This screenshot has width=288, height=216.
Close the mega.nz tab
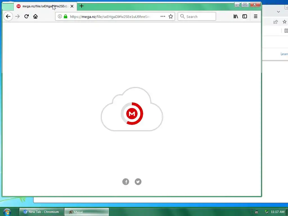pyautogui.click(x=72, y=6)
